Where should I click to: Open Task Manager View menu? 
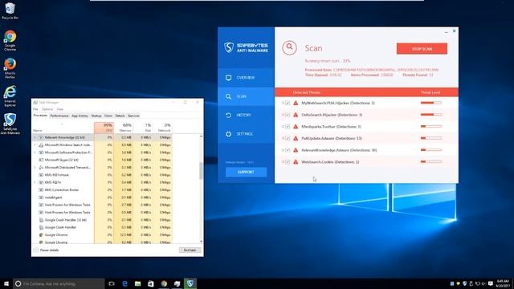(x=60, y=109)
